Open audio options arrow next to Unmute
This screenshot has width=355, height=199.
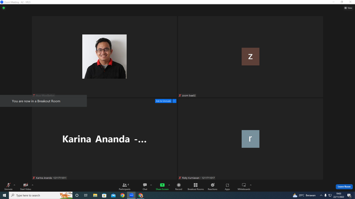[14, 185]
